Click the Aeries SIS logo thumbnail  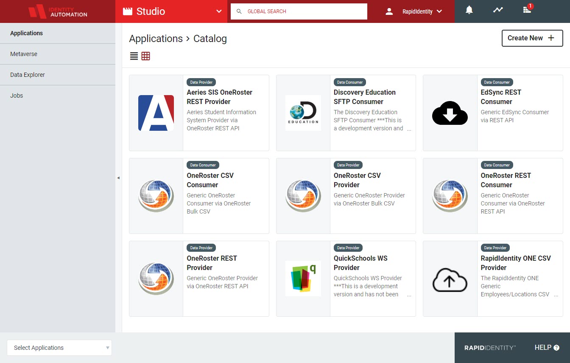[156, 113]
